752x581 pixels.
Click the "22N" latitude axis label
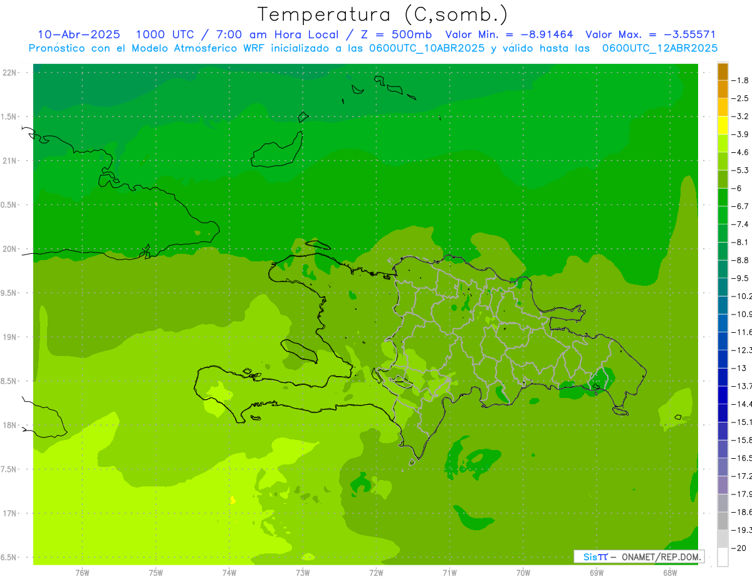click(x=10, y=73)
